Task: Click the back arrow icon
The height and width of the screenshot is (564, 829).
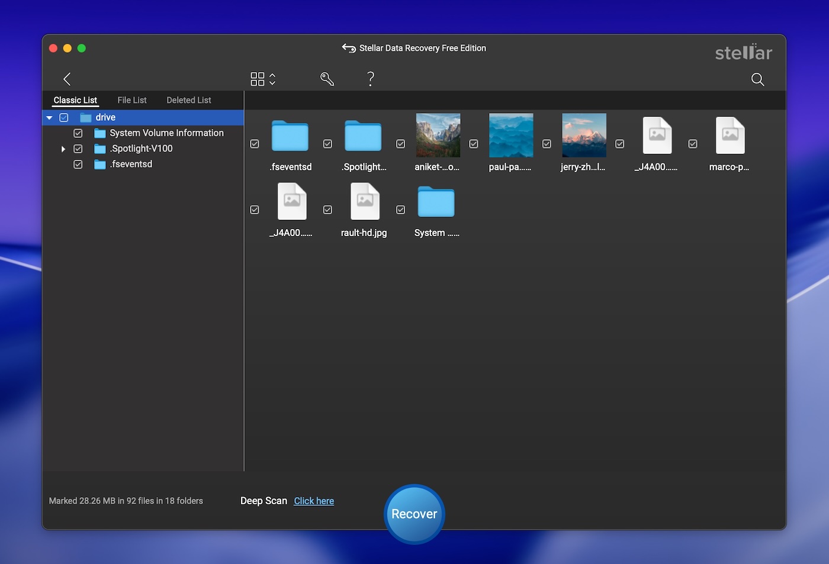Action: [67, 79]
